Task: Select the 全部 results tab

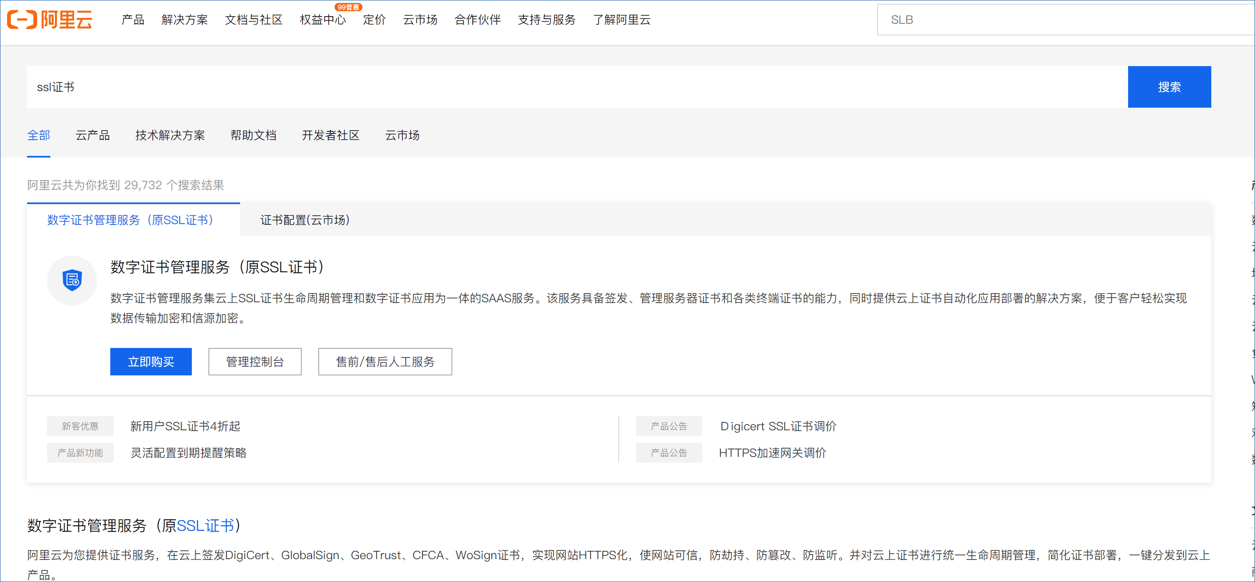Action: point(38,135)
